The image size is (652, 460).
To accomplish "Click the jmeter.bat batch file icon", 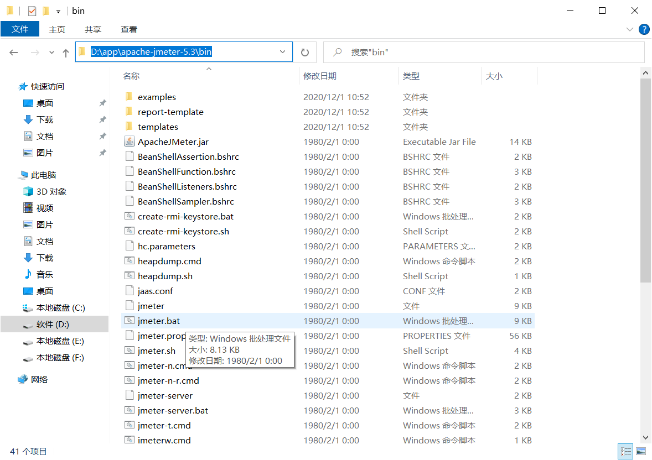I will [x=130, y=321].
